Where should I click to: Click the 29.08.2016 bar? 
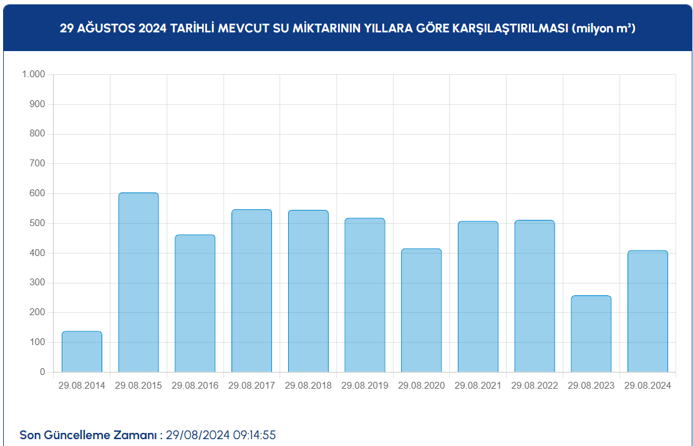[x=195, y=303]
